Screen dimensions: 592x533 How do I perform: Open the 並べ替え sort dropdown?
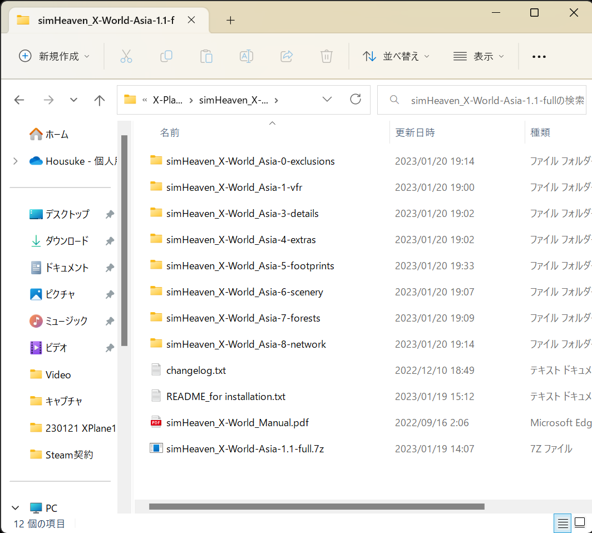[x=396, y=56]
